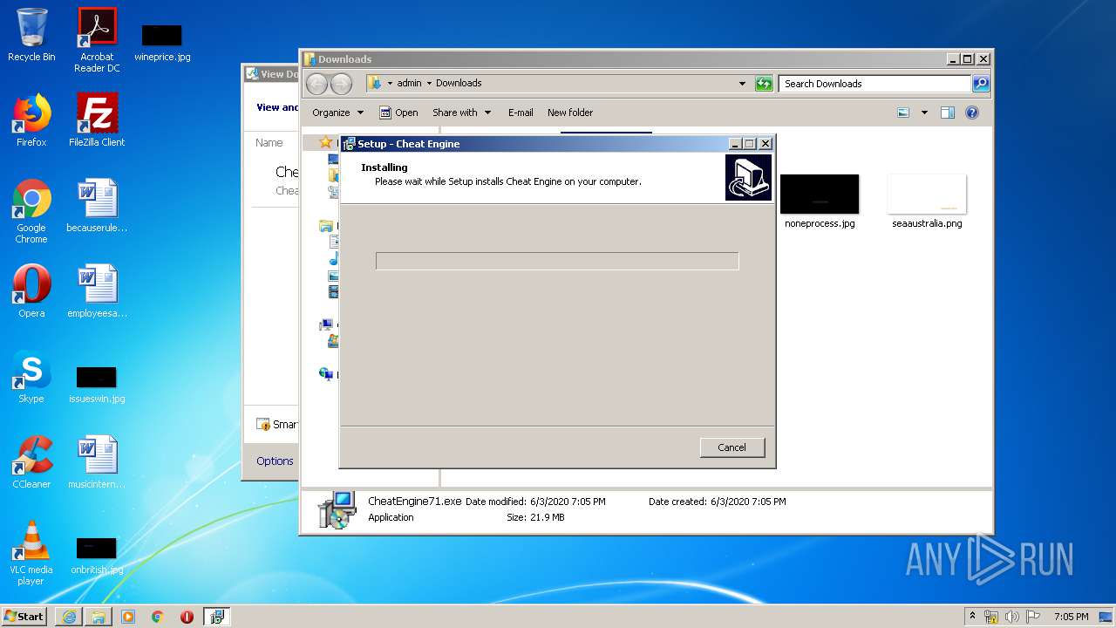
Task: Launch Google Chrome from the desktop
Action: coord(31,211)
